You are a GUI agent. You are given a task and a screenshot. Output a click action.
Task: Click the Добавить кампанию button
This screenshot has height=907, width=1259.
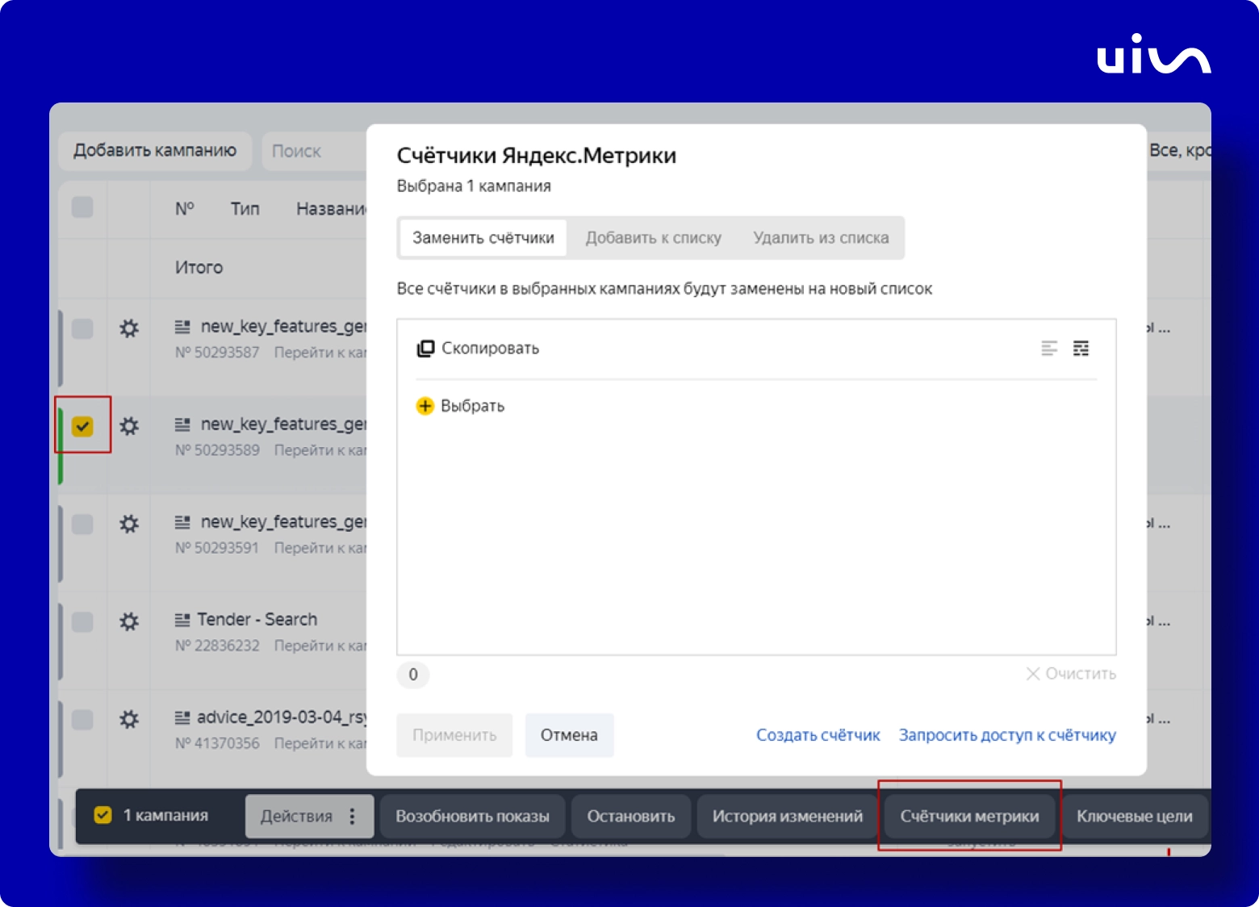click(x=155, y=151)
